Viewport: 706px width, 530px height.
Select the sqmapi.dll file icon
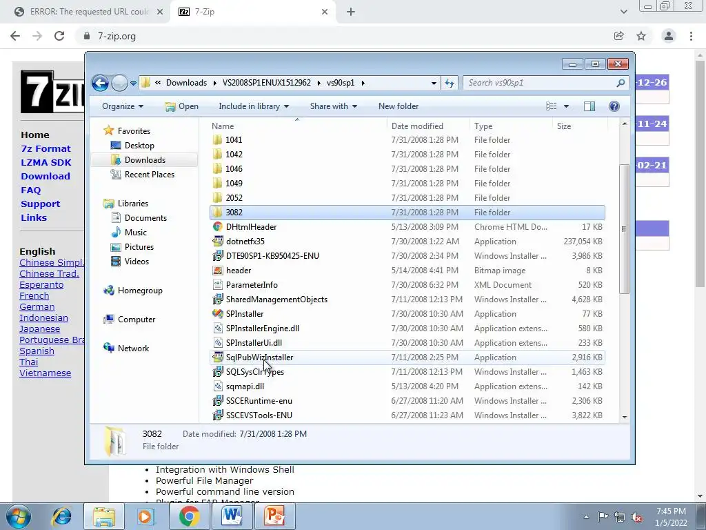(217, 386)
